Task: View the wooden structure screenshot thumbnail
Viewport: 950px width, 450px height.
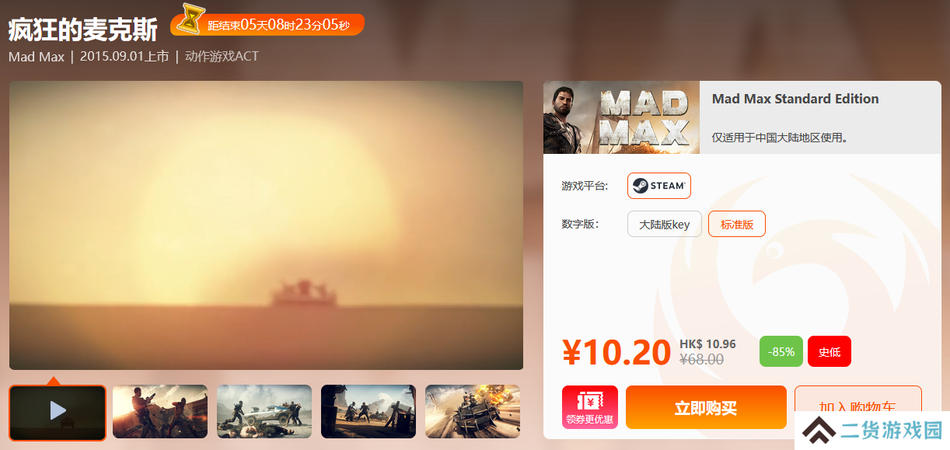Action: click(x=368, y=411)
